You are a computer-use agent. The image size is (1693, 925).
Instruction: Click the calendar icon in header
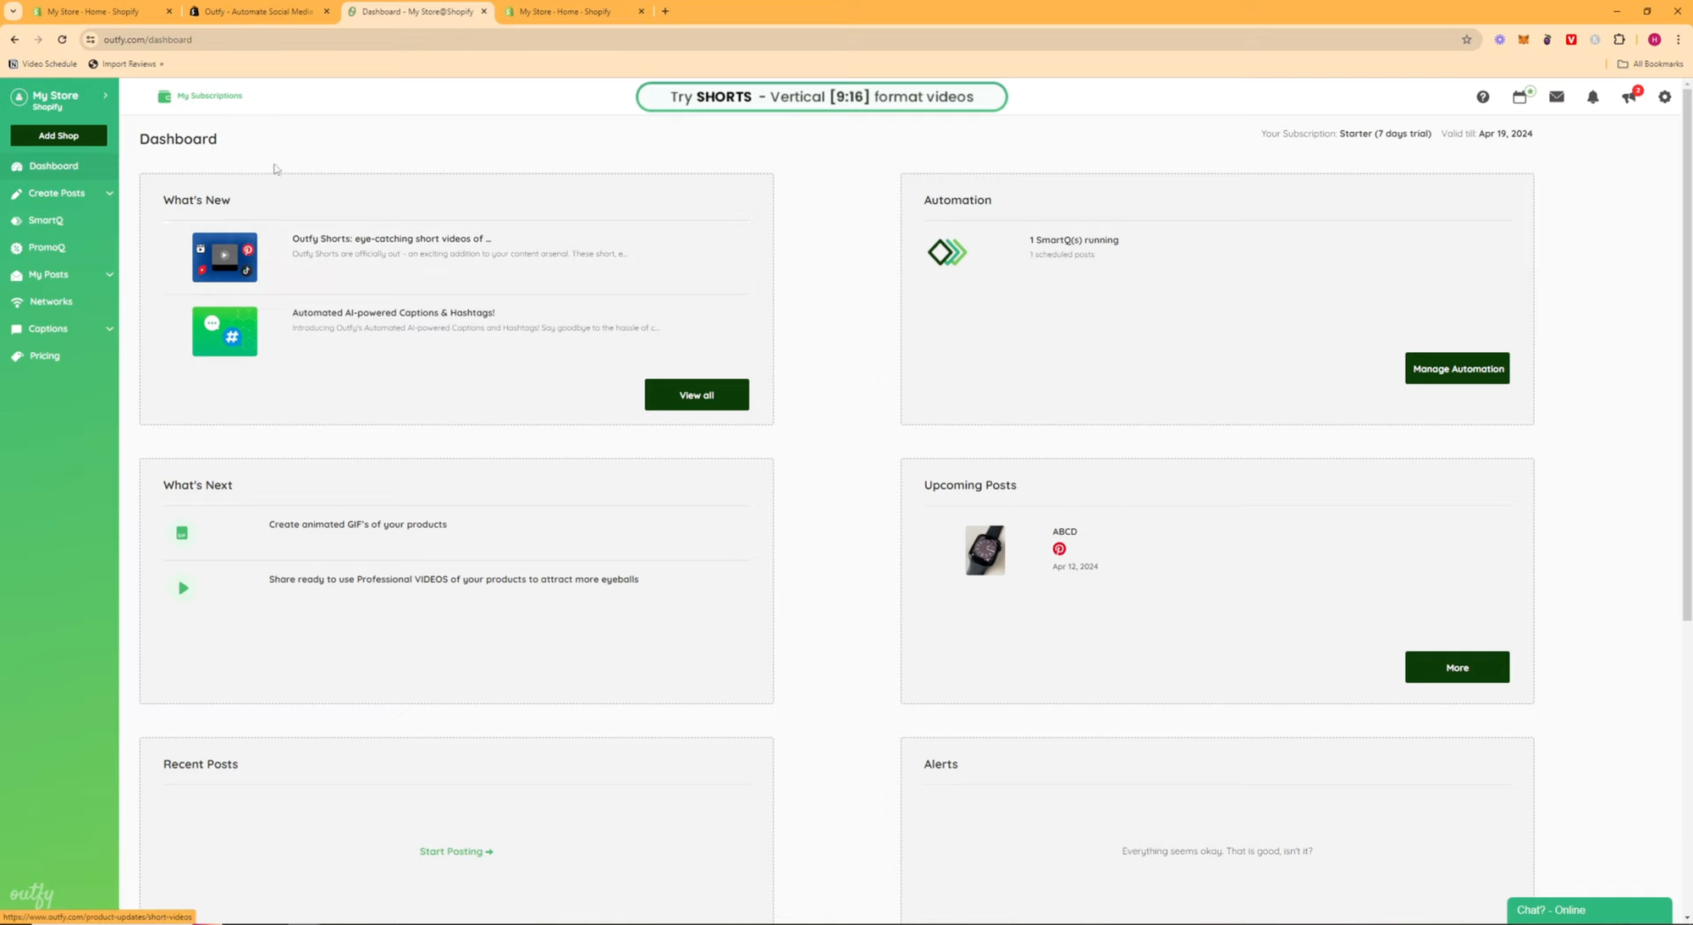(1519, 97)
